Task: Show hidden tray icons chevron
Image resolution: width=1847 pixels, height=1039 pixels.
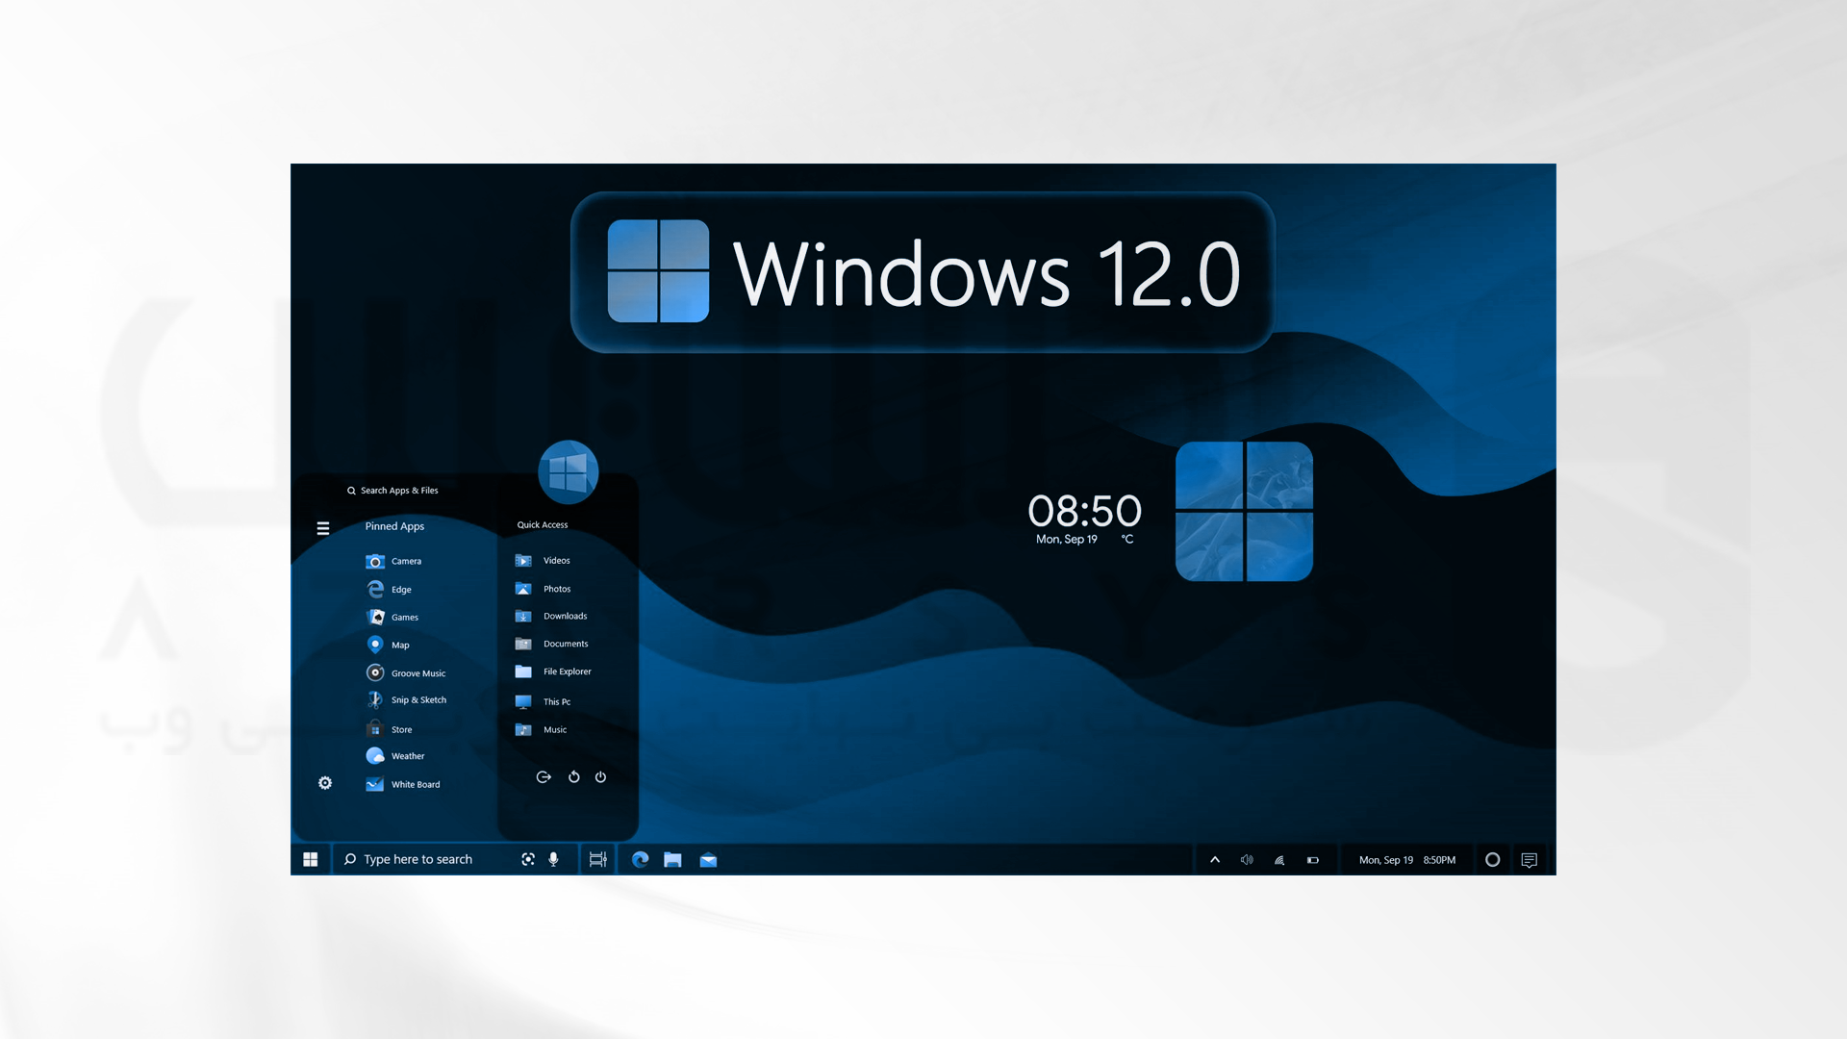Action: pos(1215,860)
